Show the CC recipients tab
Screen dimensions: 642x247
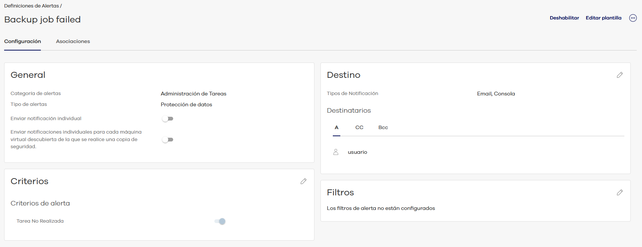point(359,128)
